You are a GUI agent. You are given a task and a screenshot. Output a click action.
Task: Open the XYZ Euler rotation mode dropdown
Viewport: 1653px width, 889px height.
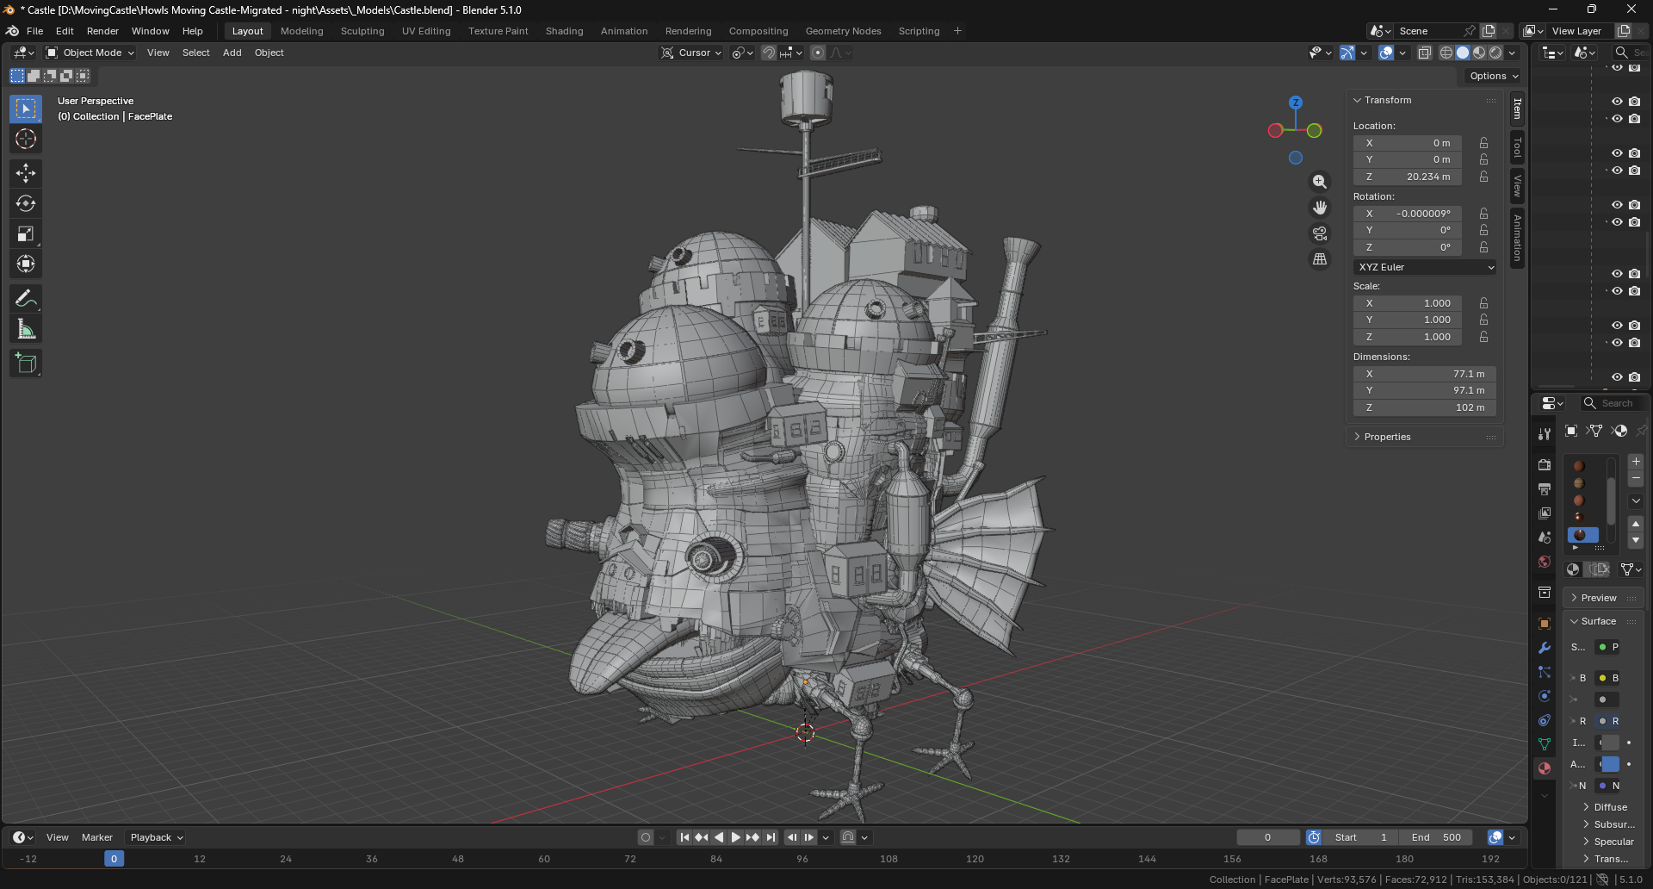(1425, 267)
